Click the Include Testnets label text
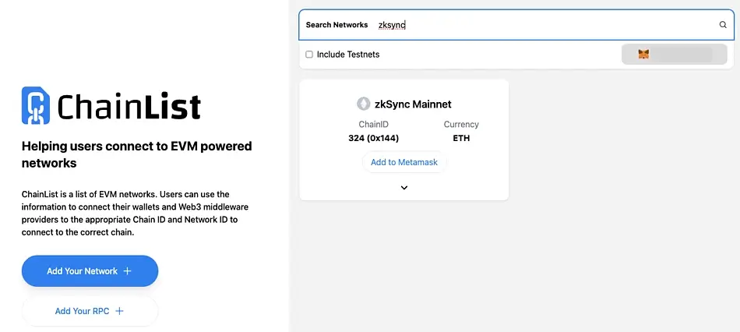Viewport: 740px width, 332px height. point(348,55)
